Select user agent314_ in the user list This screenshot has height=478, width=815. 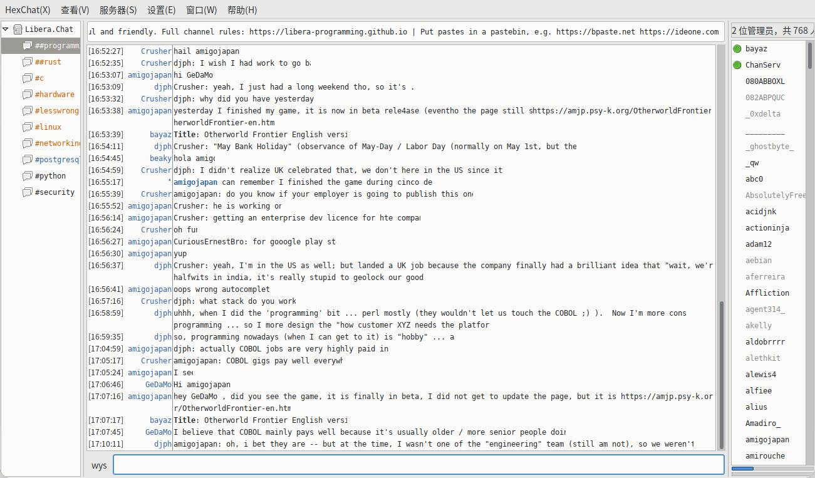(x=765, y=309)
